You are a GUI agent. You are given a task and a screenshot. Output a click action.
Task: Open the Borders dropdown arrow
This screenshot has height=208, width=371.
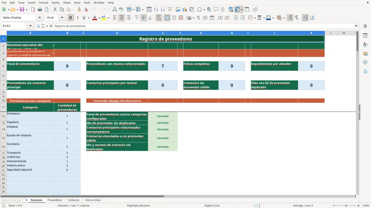click(x=255, y=18)
